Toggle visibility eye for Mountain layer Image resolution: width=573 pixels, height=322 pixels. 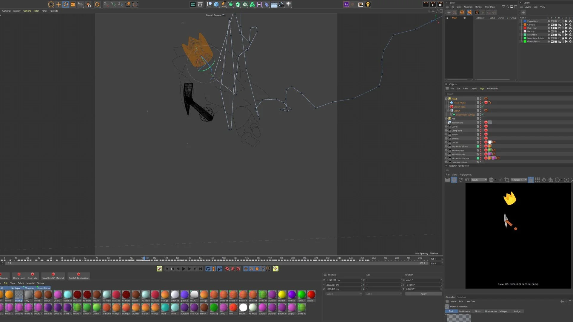pyautogui.click(x=552, y=35)
